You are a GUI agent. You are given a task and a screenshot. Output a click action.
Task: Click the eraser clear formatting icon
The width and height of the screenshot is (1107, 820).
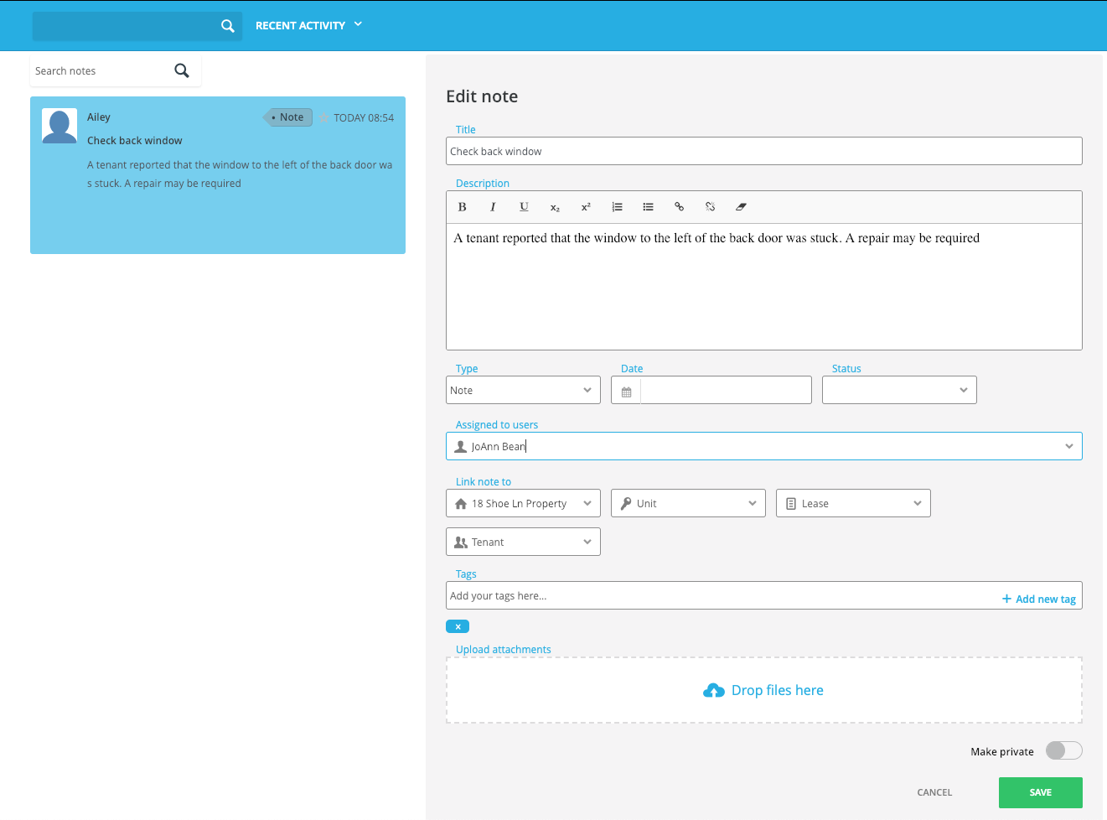click(x=741, y=207)
